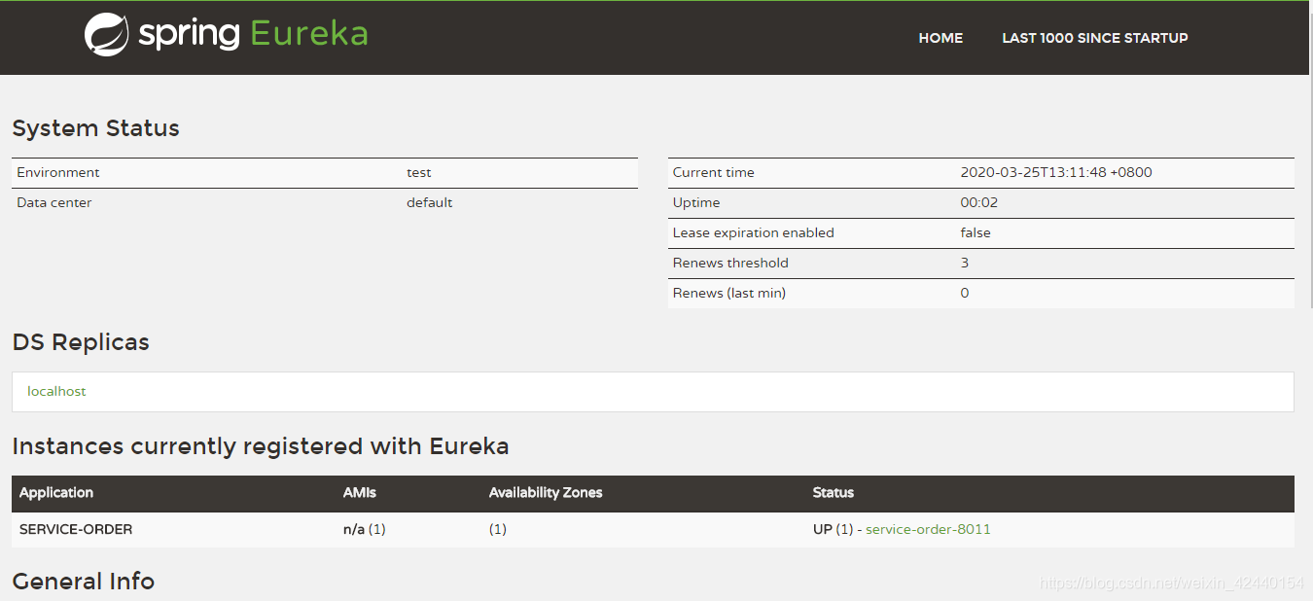1313x601 pixels.
Task: Open the service-order-8011 instance link
Action: coord(928,530)
